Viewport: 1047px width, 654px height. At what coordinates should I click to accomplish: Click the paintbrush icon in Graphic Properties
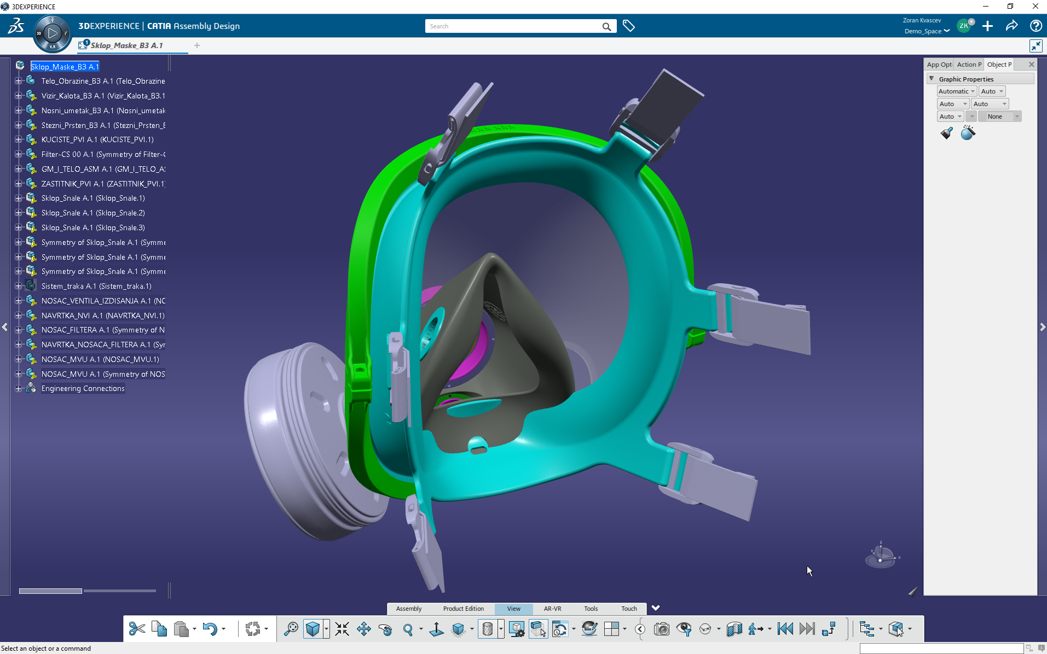(x=947, y=133)
